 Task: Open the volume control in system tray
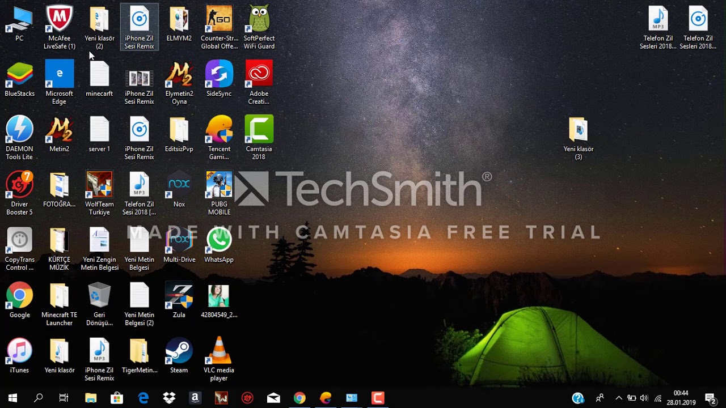point(644,398)
